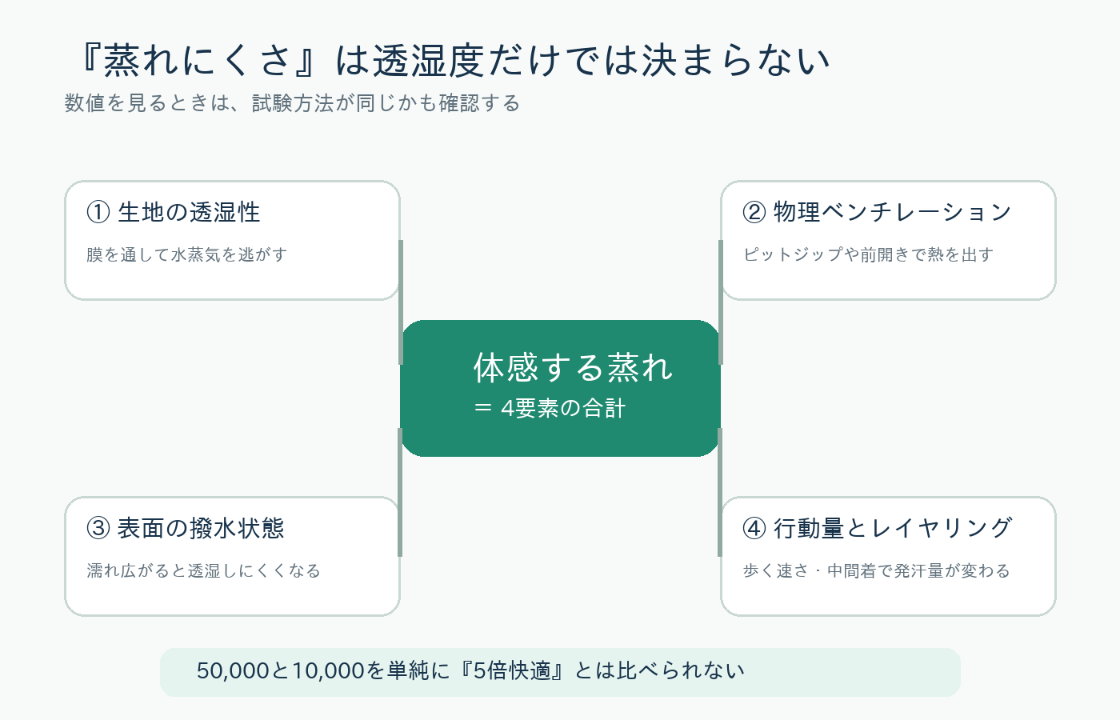The height and width of the screenshot is (720, 1120).
Task: Click the circled number ② marker
Action: (x=754, y=212)
